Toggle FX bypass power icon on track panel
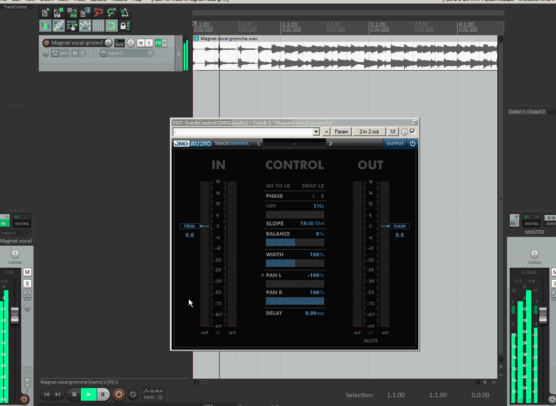Screen dimensions: 556x406 click(x=164, y=43)
